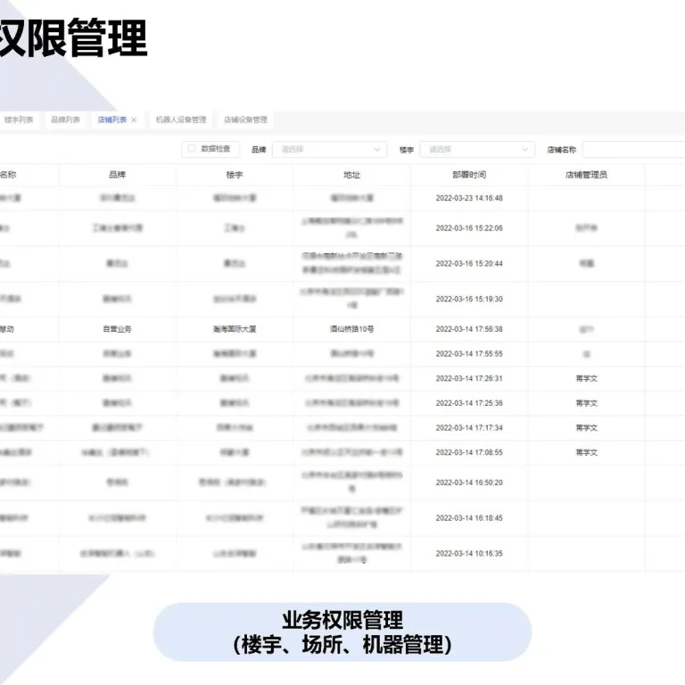Click 蒋学文 in the 17:26:31 row
This screenshot has width=685, height=685.
coord(586,378)
